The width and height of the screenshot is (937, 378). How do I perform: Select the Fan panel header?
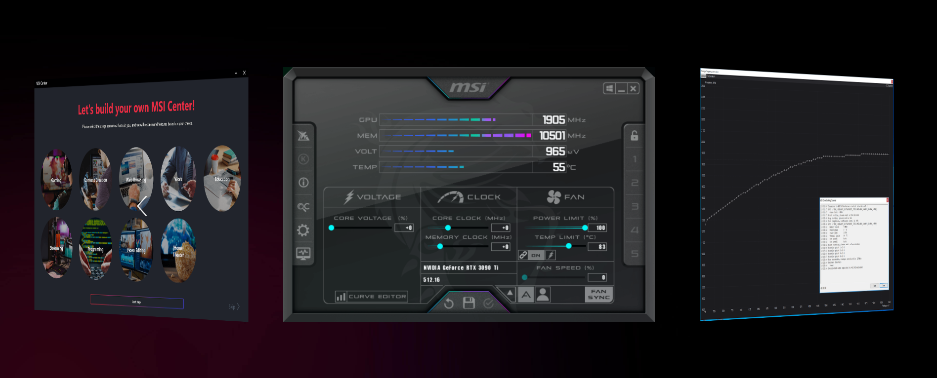[x=565, y=197]
